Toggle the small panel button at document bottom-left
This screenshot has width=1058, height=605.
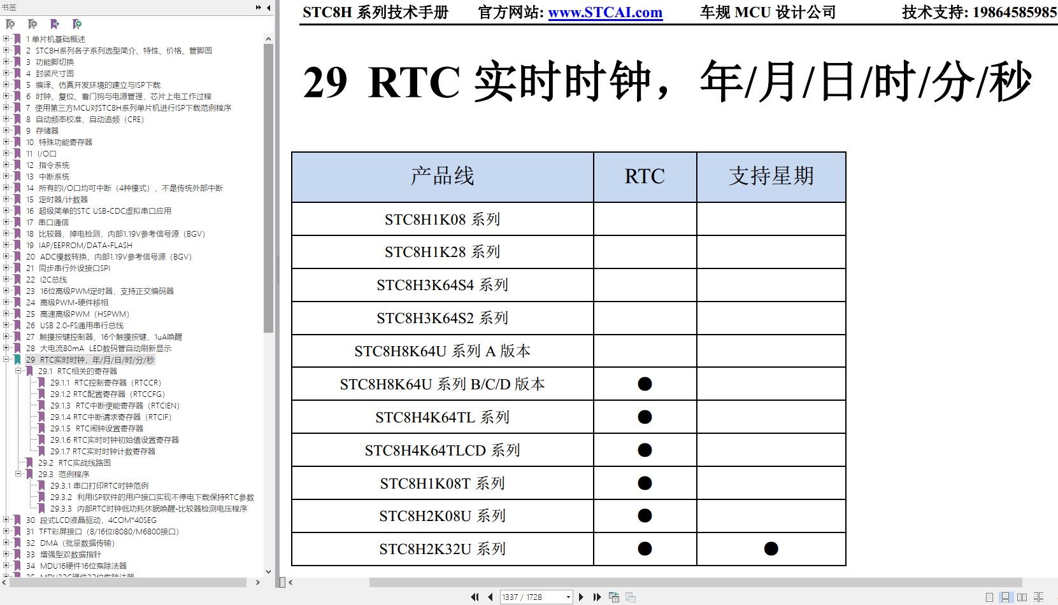click(282, 582)
